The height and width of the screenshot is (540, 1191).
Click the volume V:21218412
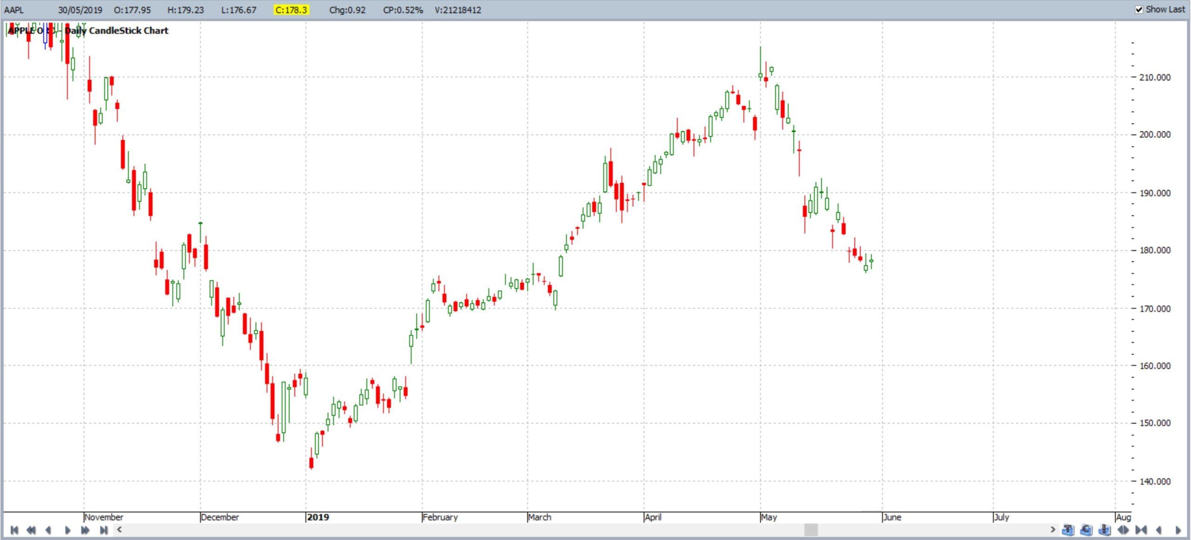click(458, 10)
